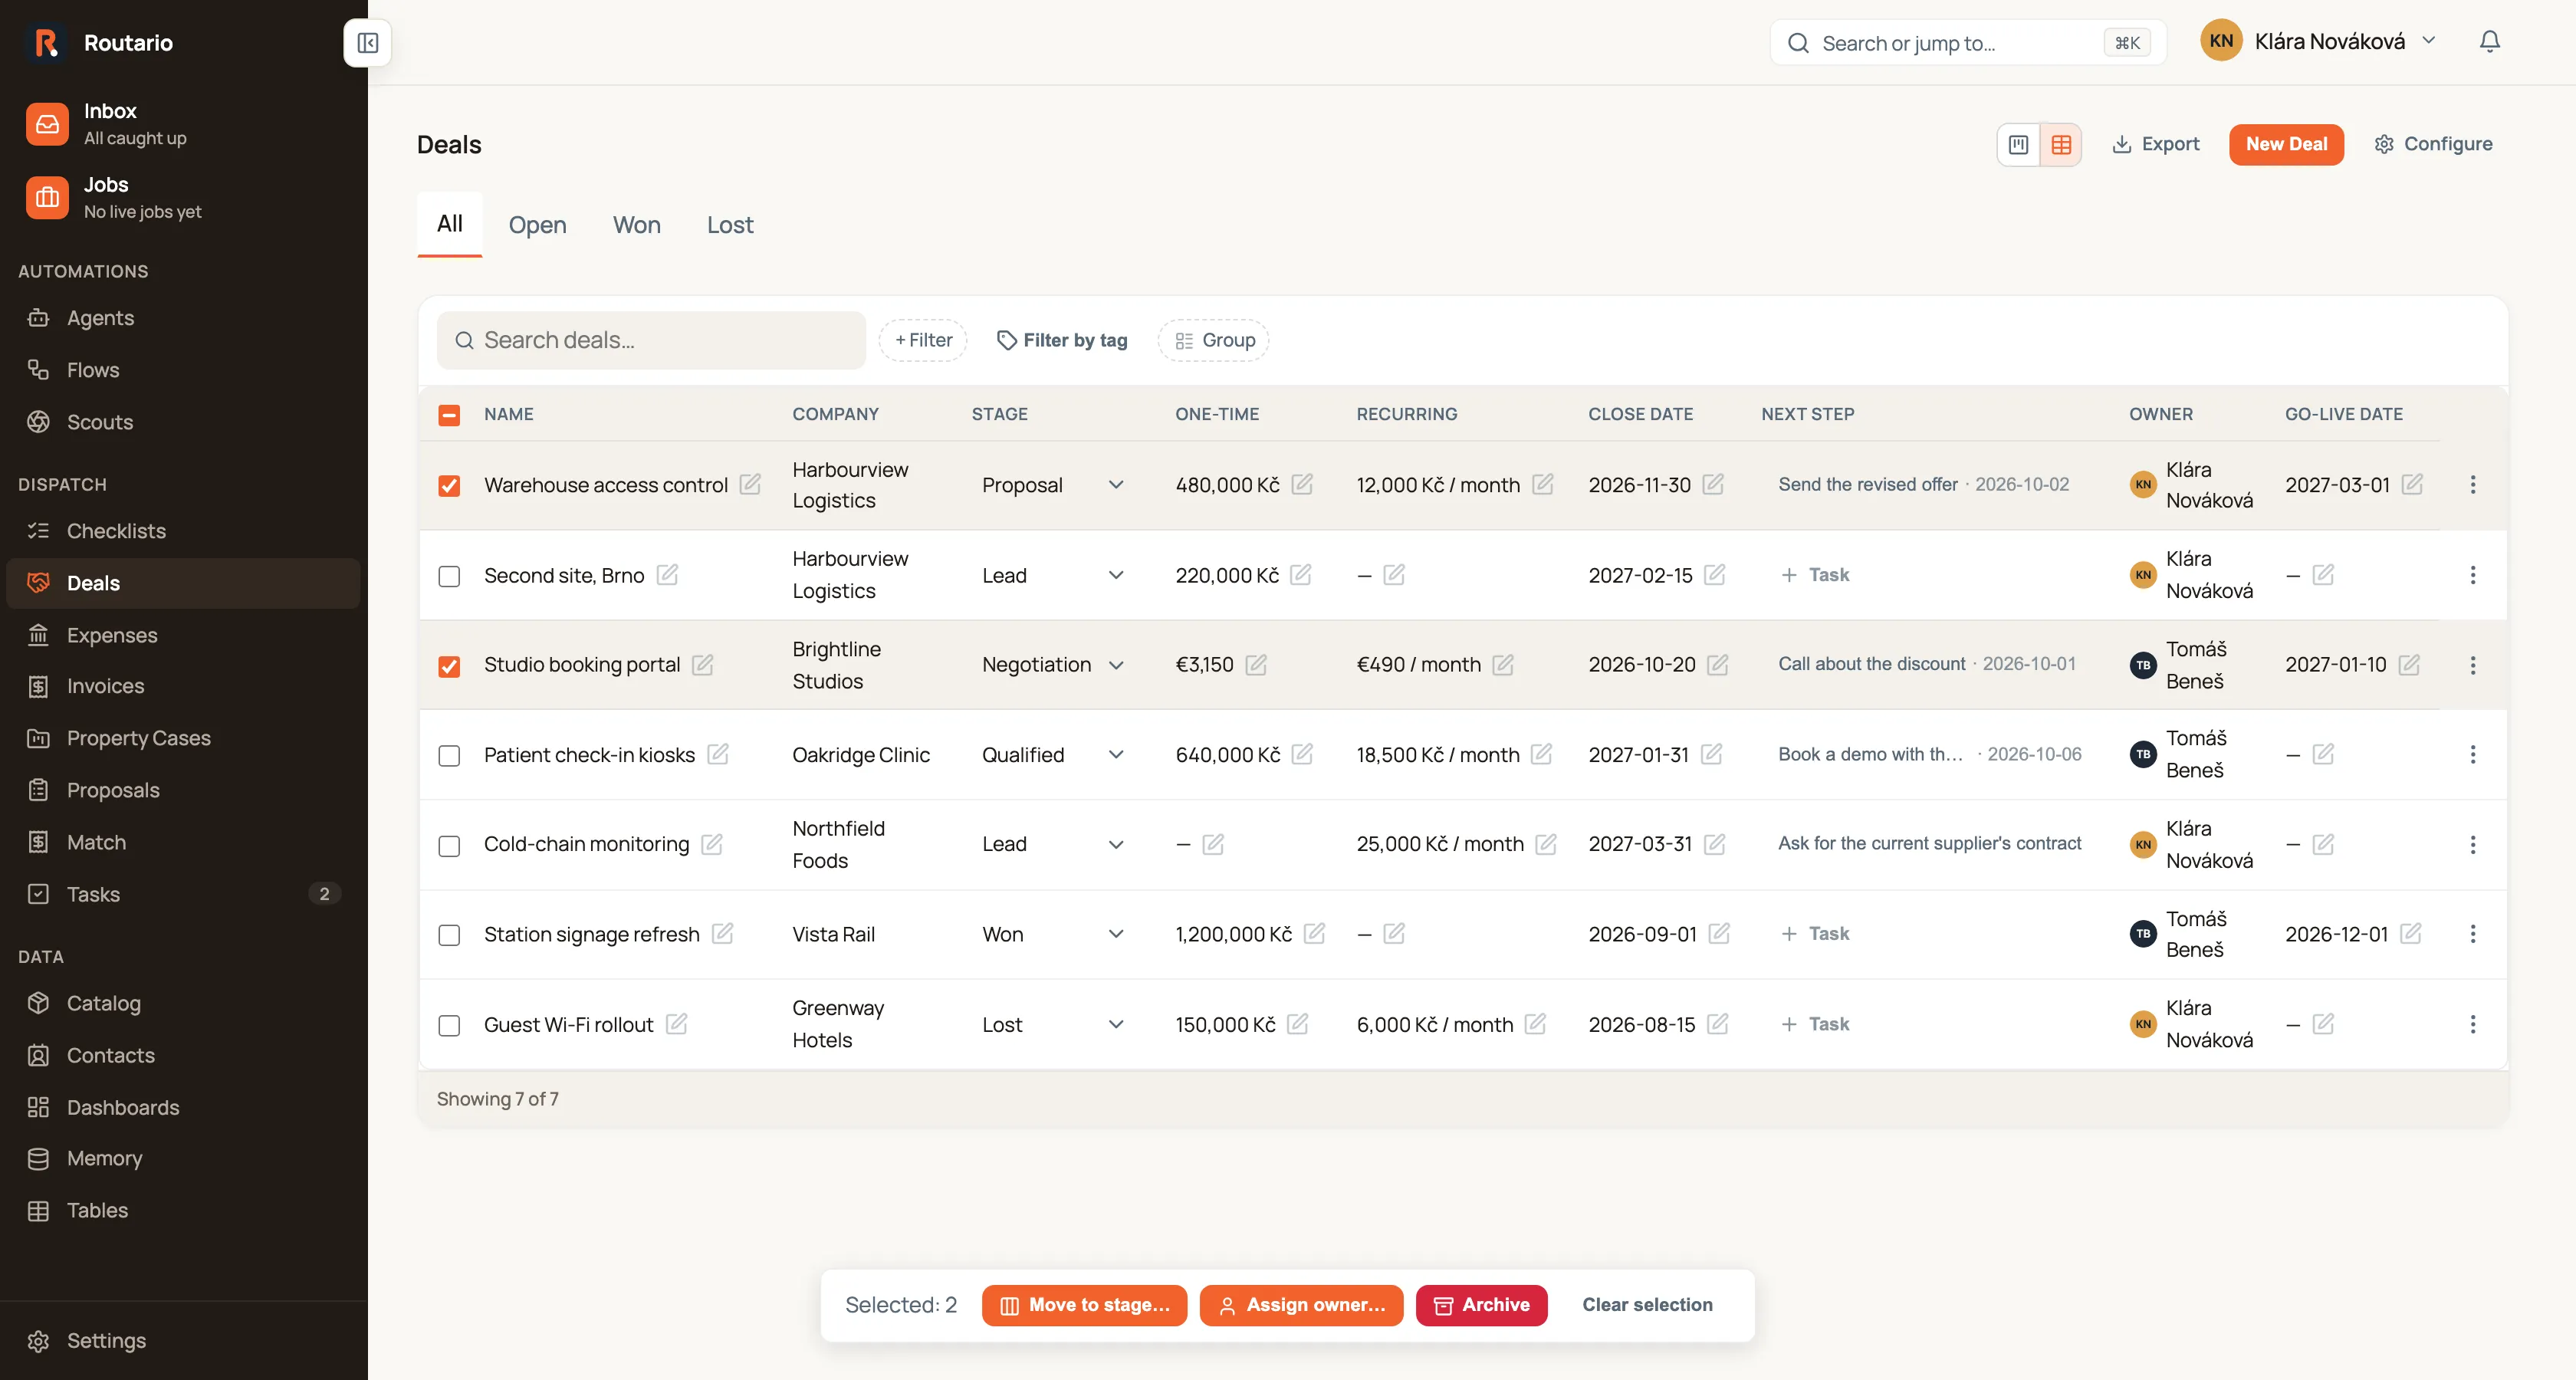The width and height of the screenshot is (2576, 1380).
Task: Open stage dropdown for Warehouse access control
Action: coord(1053,485)
